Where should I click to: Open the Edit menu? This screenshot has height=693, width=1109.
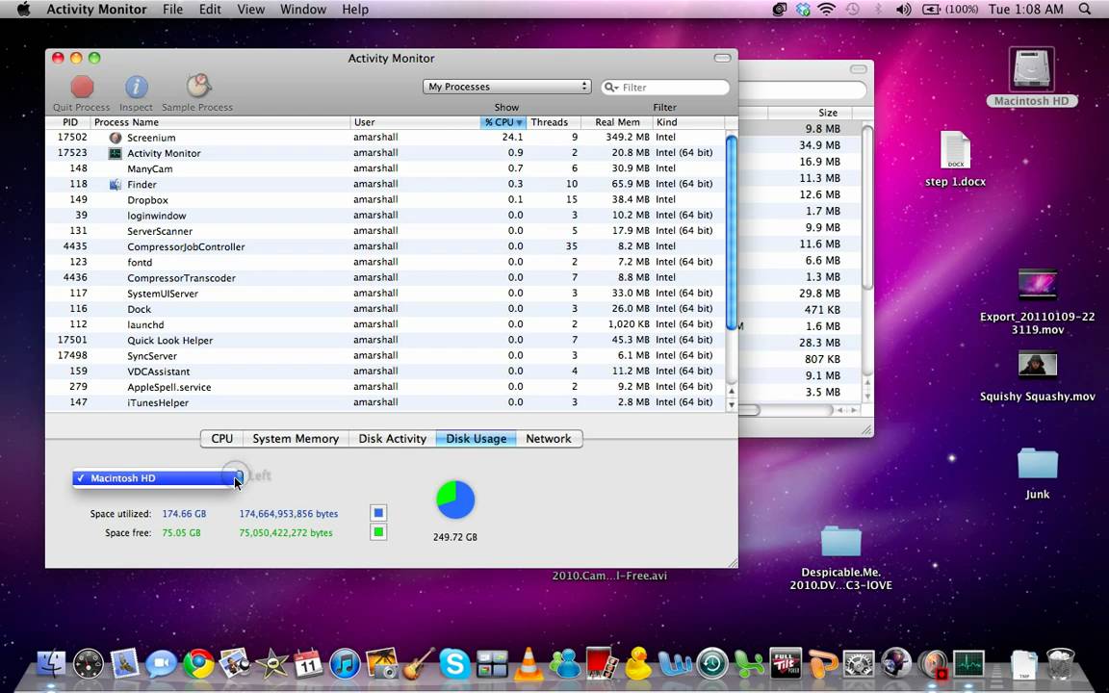[210, 10]
